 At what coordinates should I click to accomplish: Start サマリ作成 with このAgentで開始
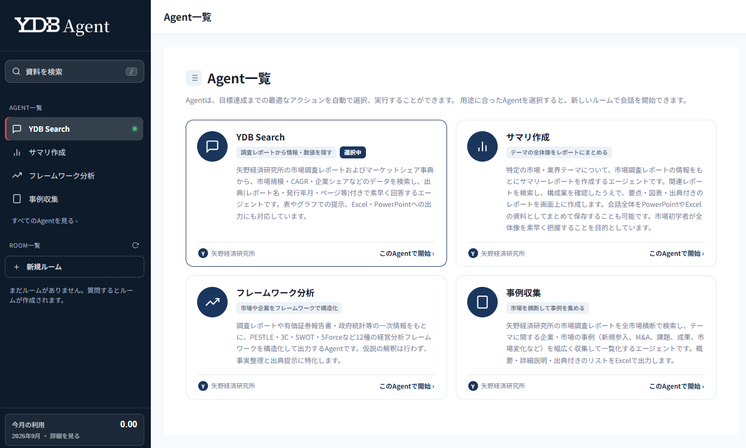[x=677, y=254]
